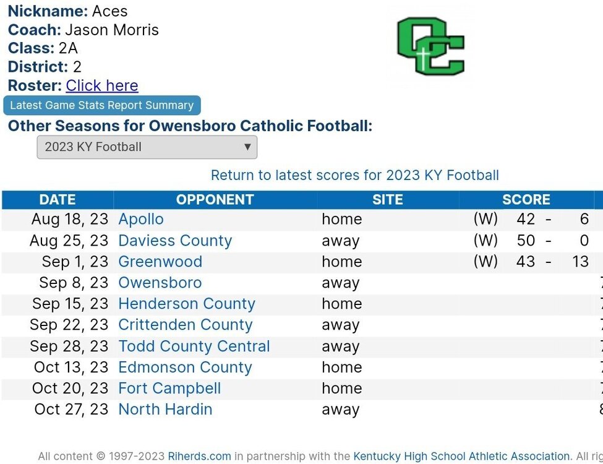603x464 pixels.
Task: Click the SCORE column header
Action: 526,200
